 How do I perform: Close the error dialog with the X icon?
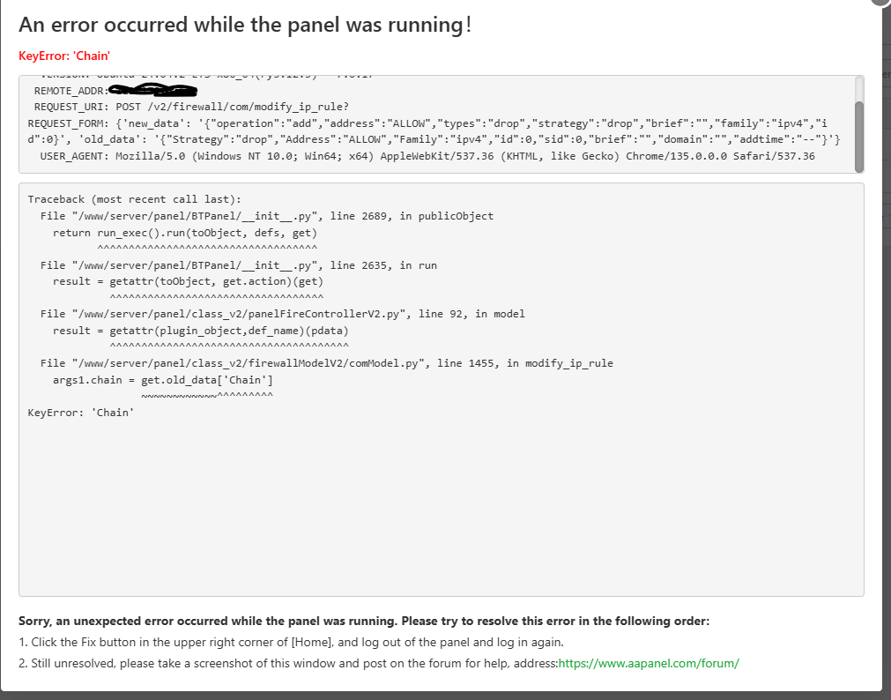pyautogui.click(x=882, y=3)
